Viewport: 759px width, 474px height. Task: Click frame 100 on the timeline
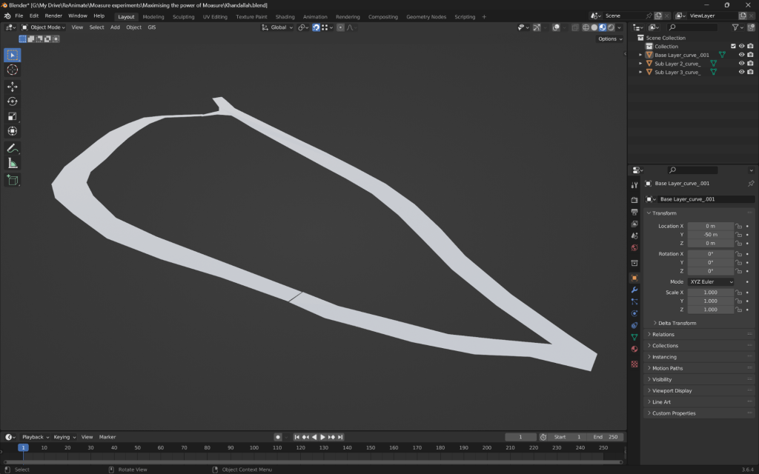click(x=254, y=448)
